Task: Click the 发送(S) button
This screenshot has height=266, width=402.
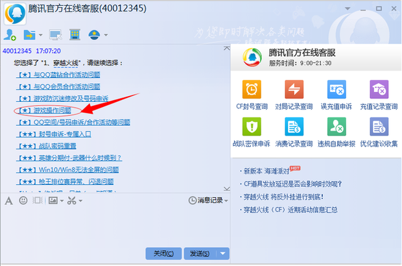Action: point(200,254)
